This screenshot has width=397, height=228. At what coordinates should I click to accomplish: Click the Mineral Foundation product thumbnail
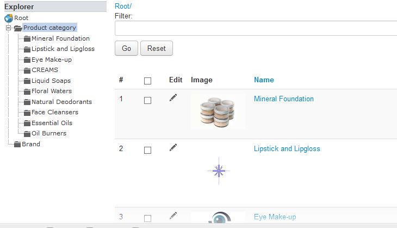(218, 112)
